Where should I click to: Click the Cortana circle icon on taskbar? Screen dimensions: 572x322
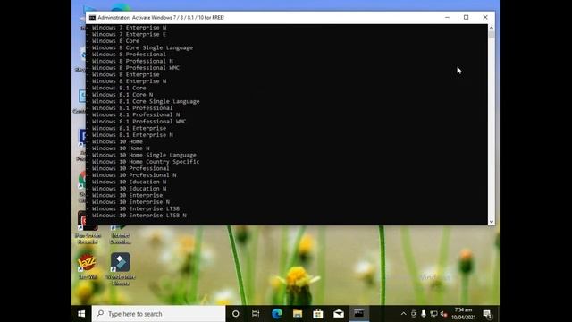[236, 314]
